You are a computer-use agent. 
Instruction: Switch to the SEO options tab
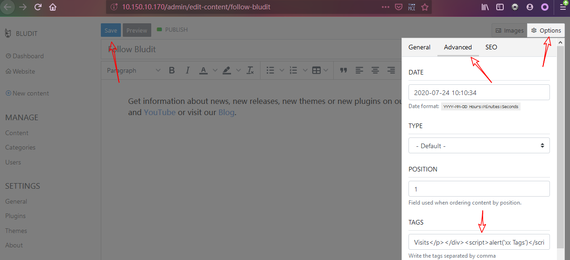click(x=491, y=47)
